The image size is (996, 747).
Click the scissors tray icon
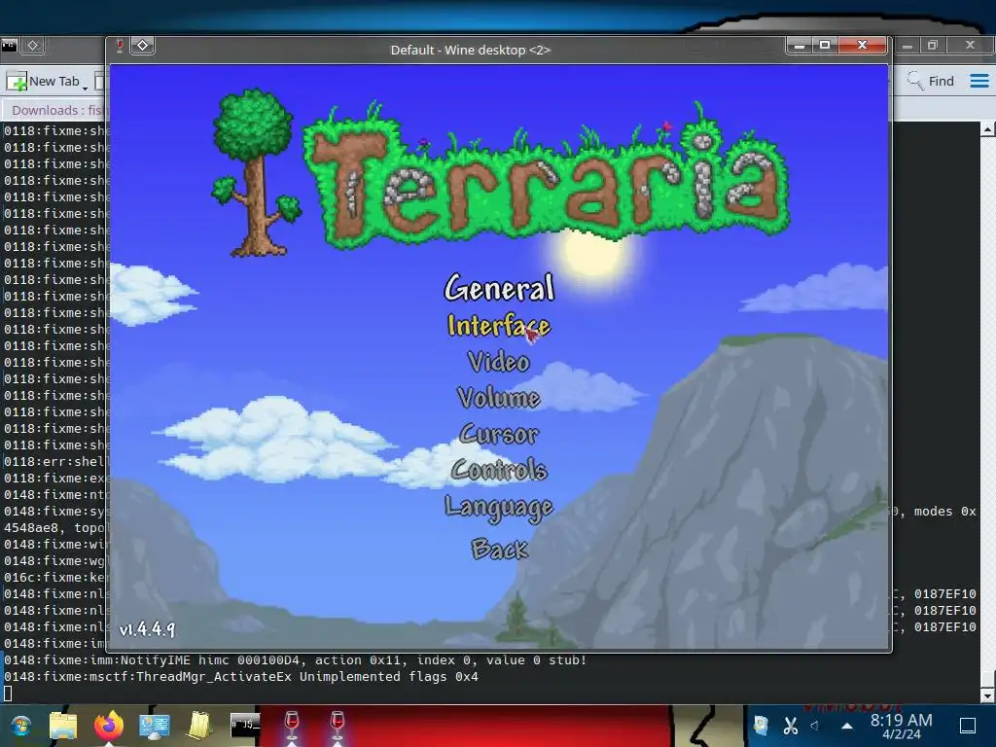791,726
